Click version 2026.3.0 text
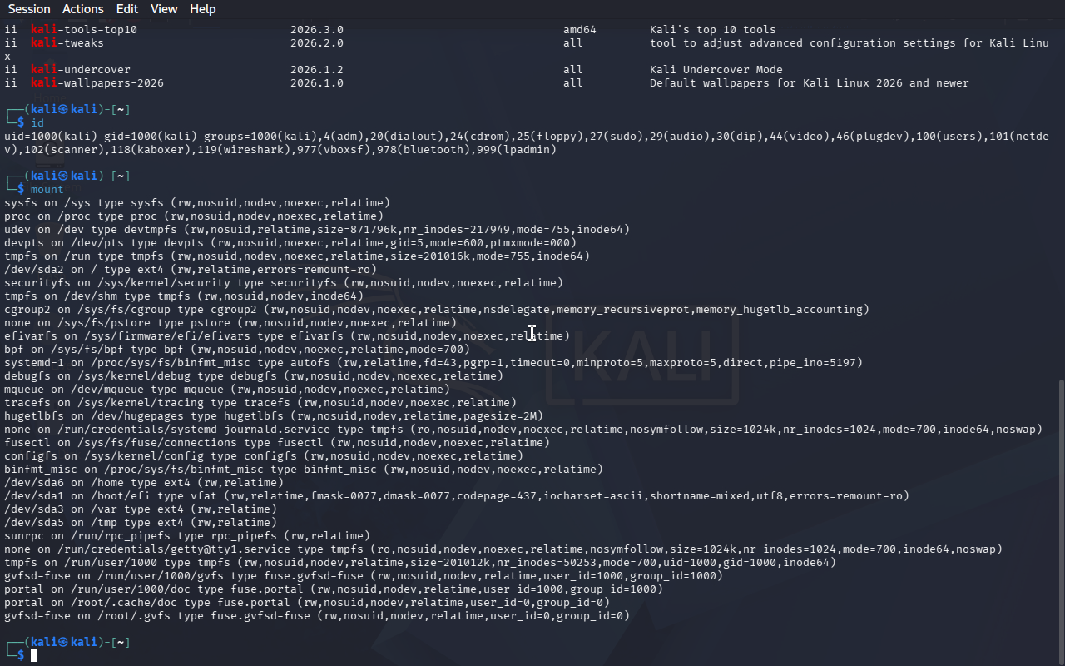This screenshot has height=666, width=1065. 317,30
